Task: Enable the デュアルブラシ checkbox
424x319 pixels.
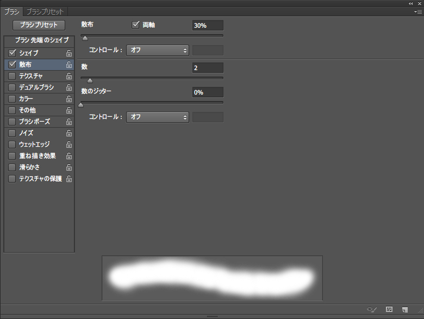Action: 12,87
